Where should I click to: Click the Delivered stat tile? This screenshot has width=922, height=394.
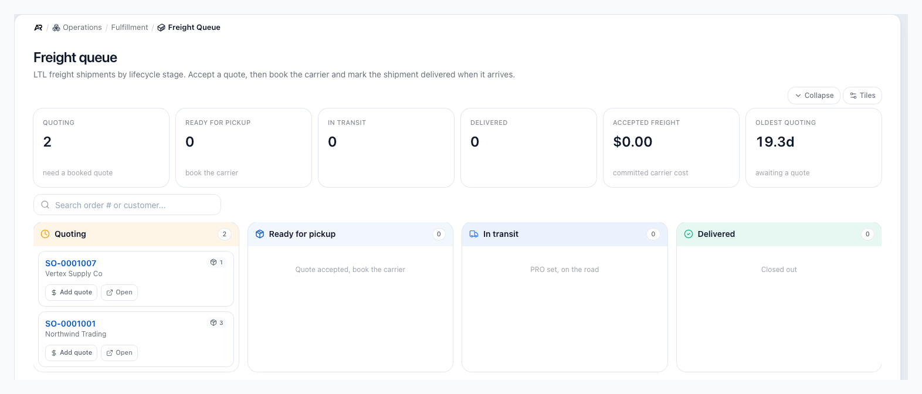tap(528, 148)
